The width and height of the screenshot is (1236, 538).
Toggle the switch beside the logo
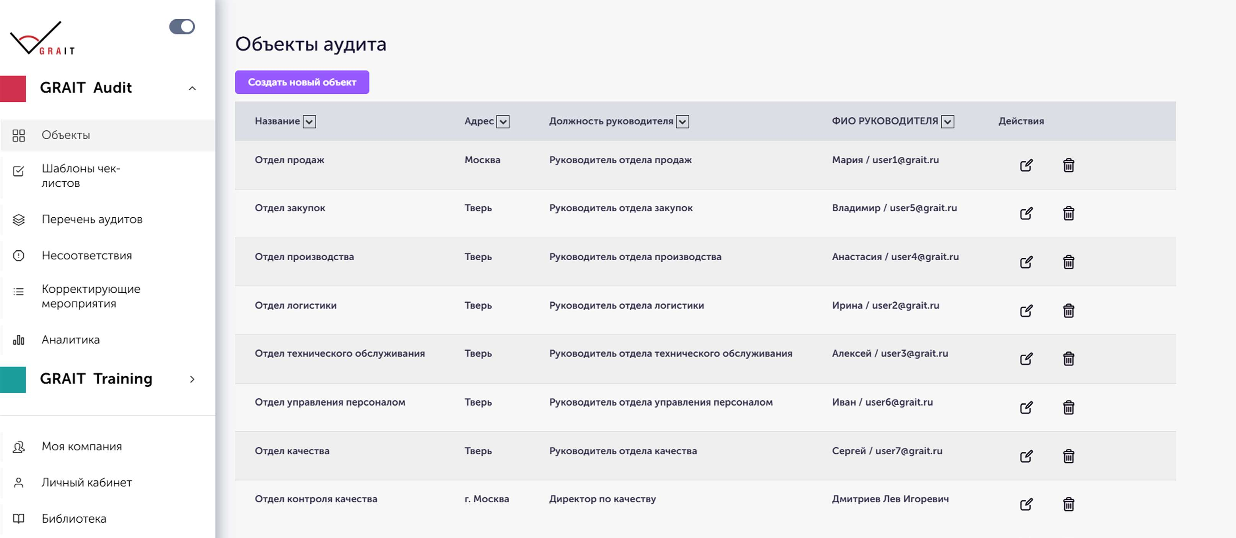coord(182,26)
